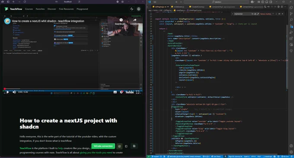Toggle regex option in find widget
Viewport: 294px width, 158px height.
(x=258, y=14)
